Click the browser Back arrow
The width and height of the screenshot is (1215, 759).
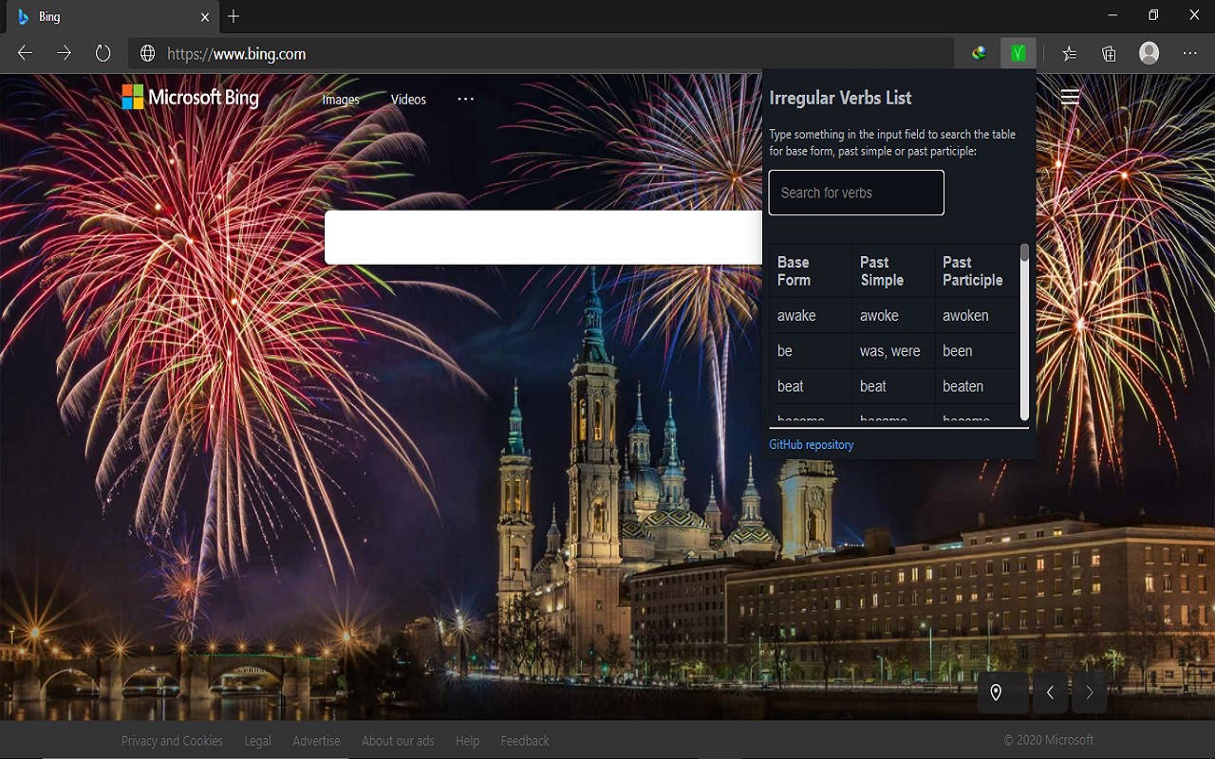click(x=25, y=54)
